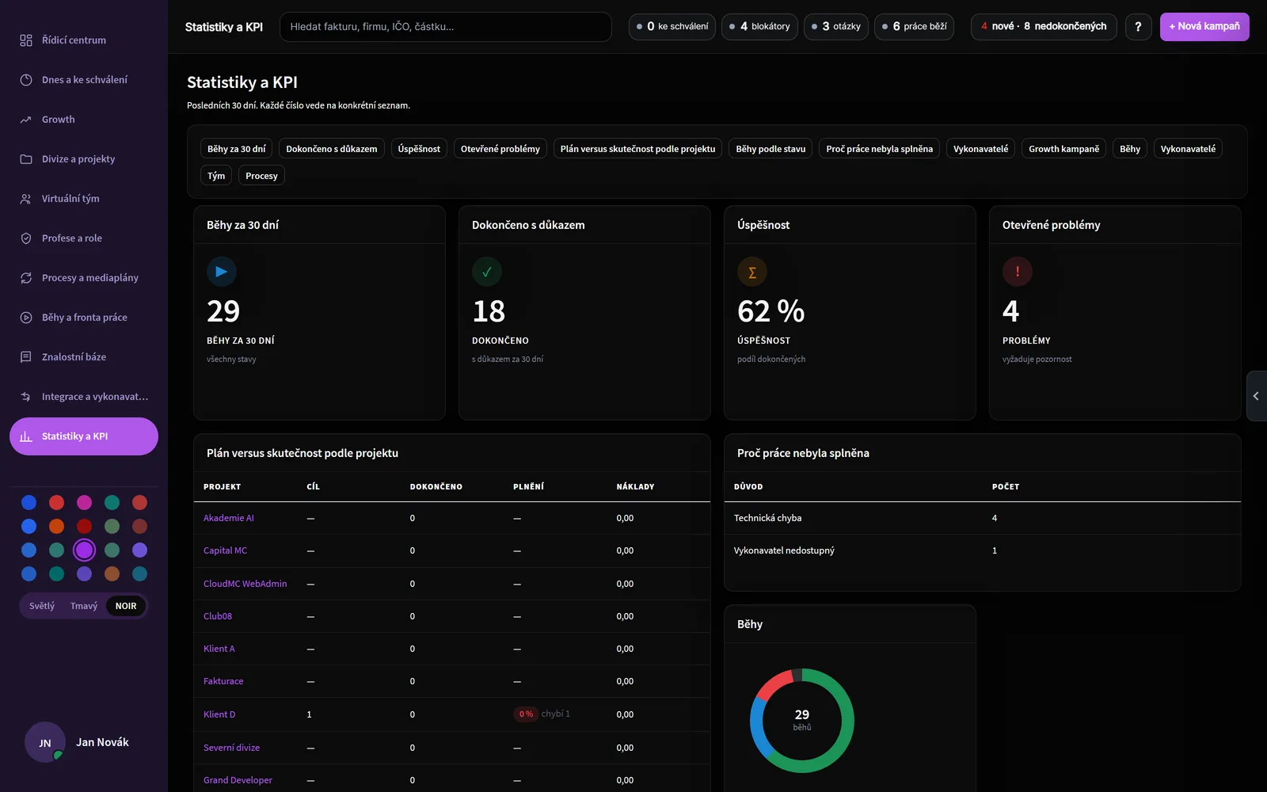Navigate to Virtuální tým
Image resolution: width=1267 pixels, height=792 pixels.
[84, 199]
